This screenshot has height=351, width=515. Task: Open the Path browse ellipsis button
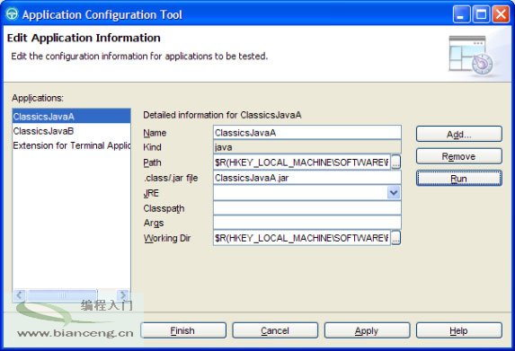395,162
